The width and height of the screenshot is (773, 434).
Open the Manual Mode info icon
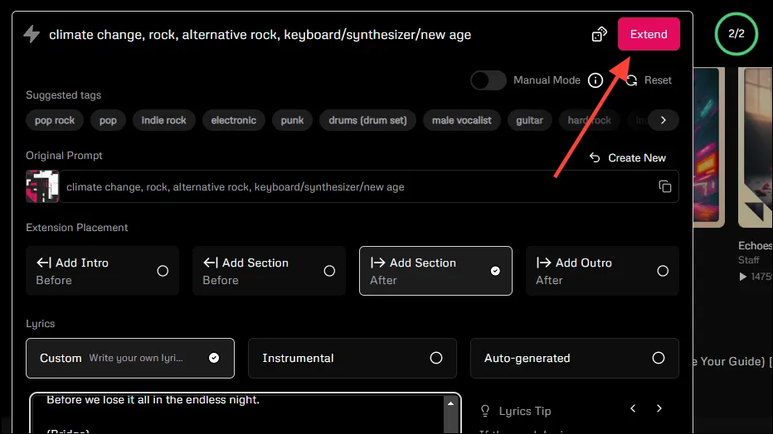pos(595,80)
